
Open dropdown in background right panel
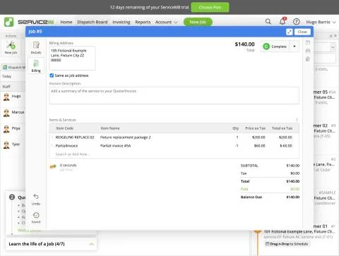coord(333,47)
